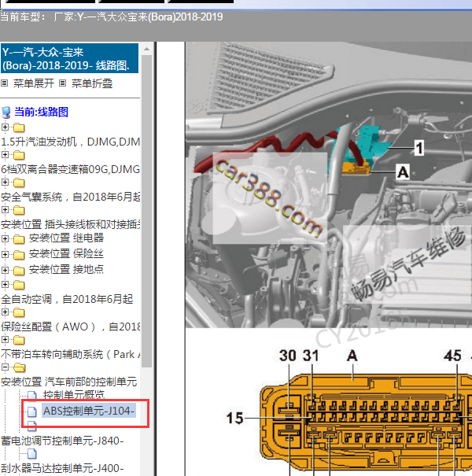Click the 菜单折叠 list icon
Viewport: 472px width, 476px height.
(62, 83)
